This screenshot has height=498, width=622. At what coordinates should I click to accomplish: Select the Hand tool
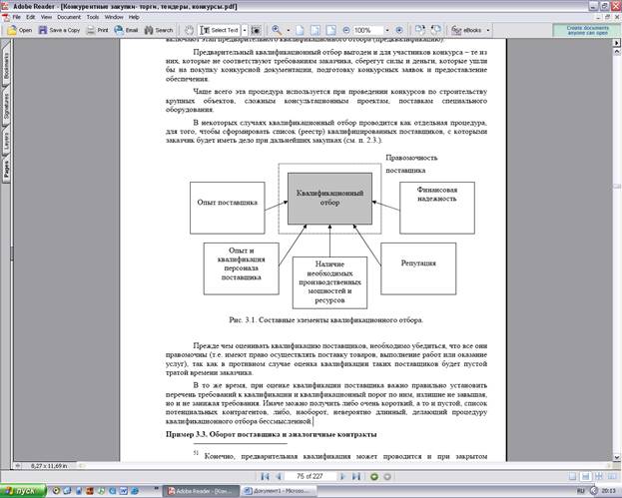(x=188, y=30)
